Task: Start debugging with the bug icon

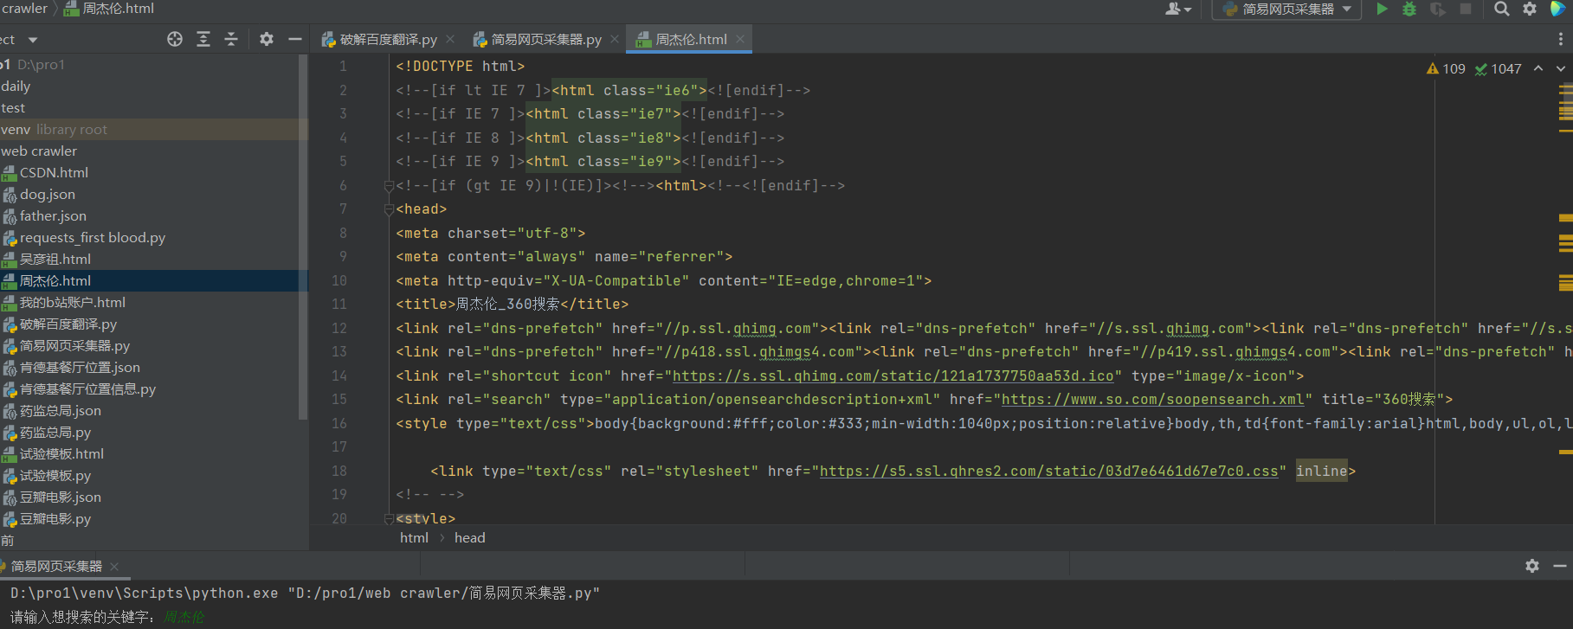Action: coord(1409,9)
